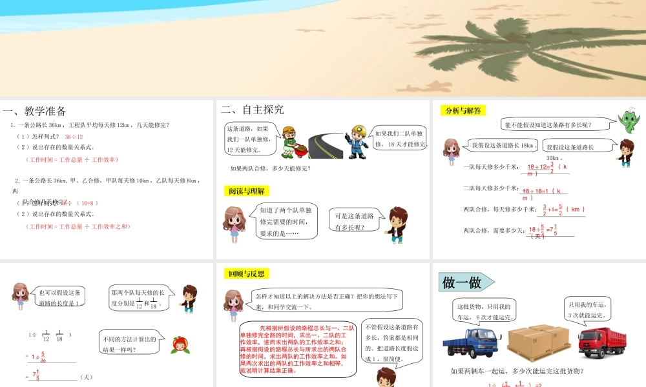This screenshot has width=646, height=387.
Task: Click the yellow label 阅读与理解
Action: (x=246, y=191)
